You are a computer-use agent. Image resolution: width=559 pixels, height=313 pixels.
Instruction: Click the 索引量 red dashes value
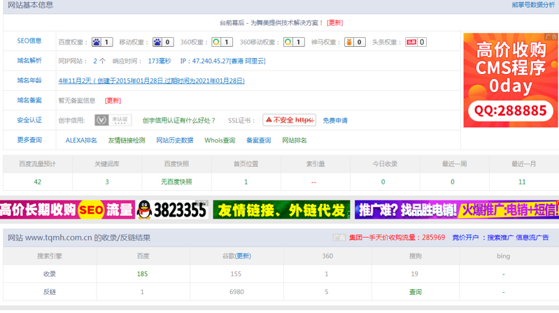coord(313,182)
